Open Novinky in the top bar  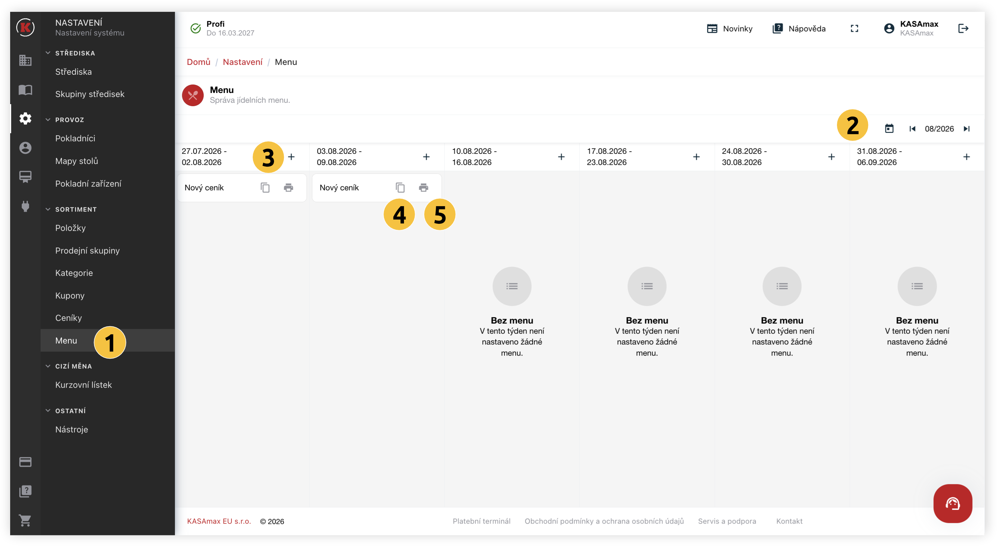tap(729, 29)
